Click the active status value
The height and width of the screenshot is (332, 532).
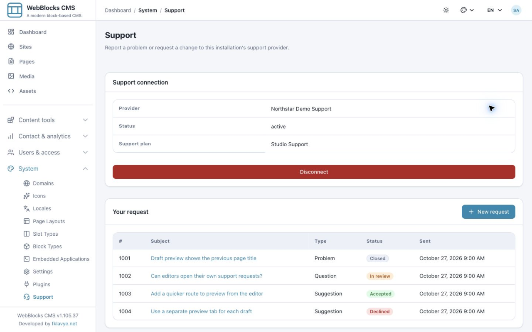click(278, 127)
